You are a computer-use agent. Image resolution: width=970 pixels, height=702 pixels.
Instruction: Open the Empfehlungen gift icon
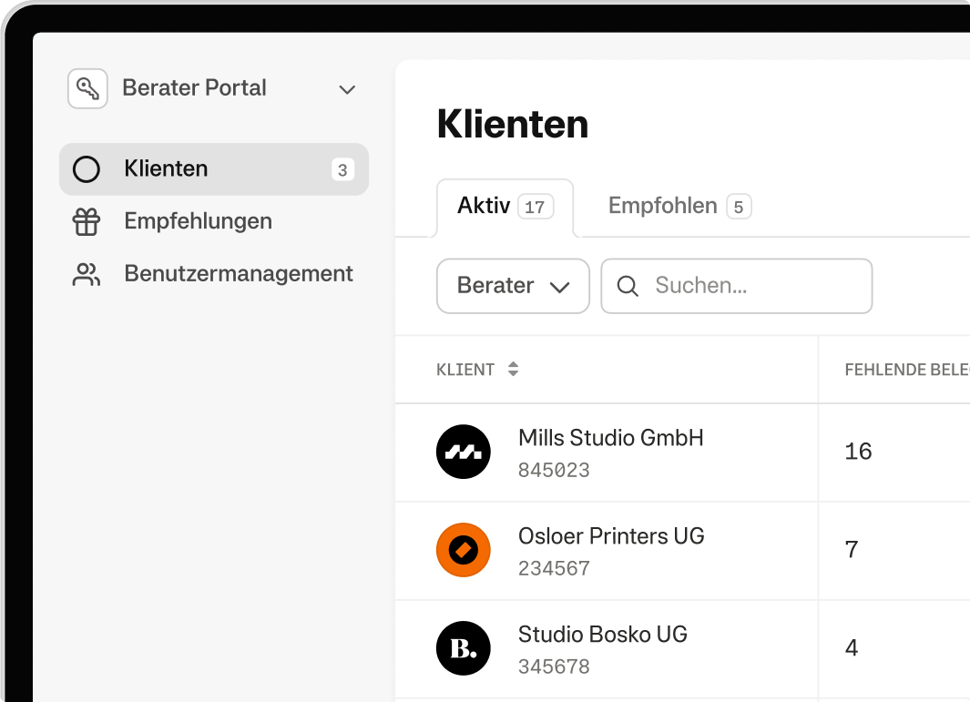pyautogui.click(x=87, y=222)
